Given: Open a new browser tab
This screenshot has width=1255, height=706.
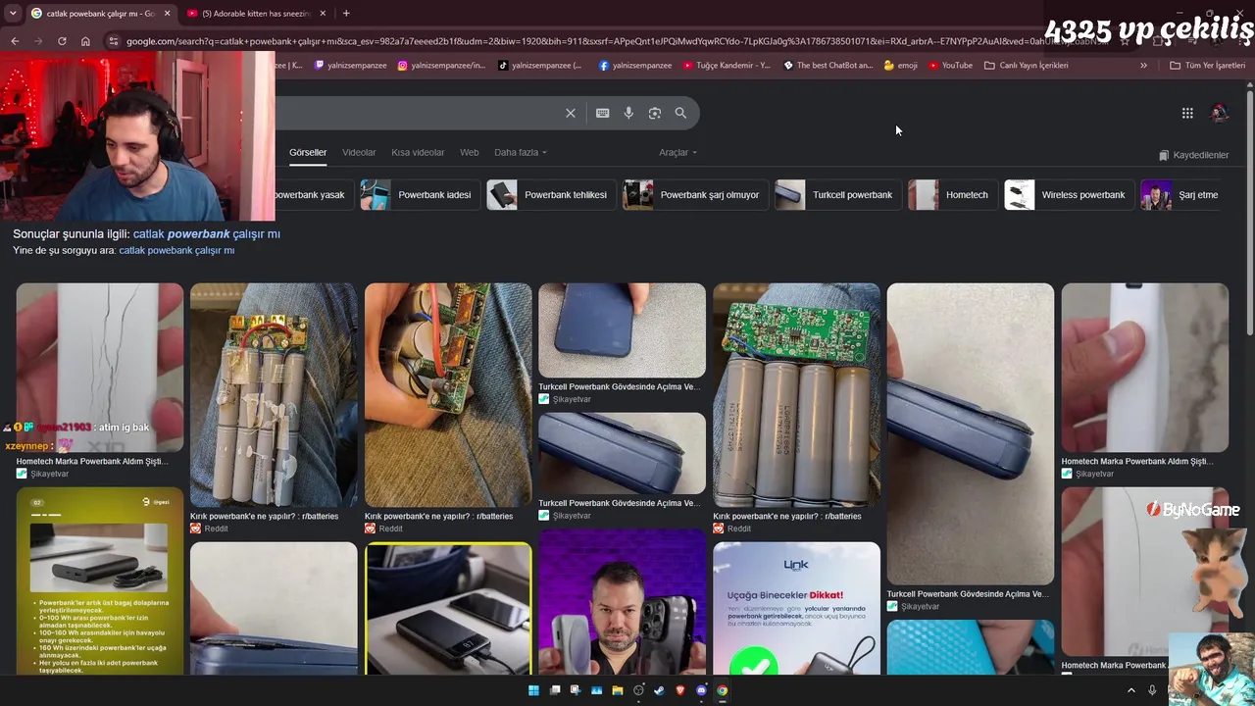Looking at the screenshot, I should click(x=346, y=13).
